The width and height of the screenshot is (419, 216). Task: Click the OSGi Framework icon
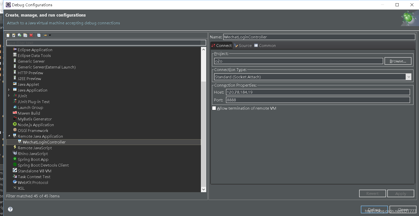pyautogui.click(x=15, y=130)
